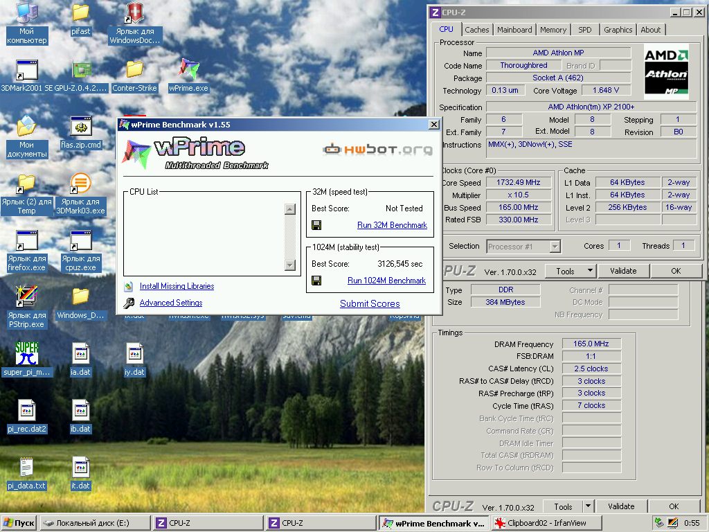Click the hwbot.org logo in wPrime
This screenshot has height=532, width=709.
point(377,149)
